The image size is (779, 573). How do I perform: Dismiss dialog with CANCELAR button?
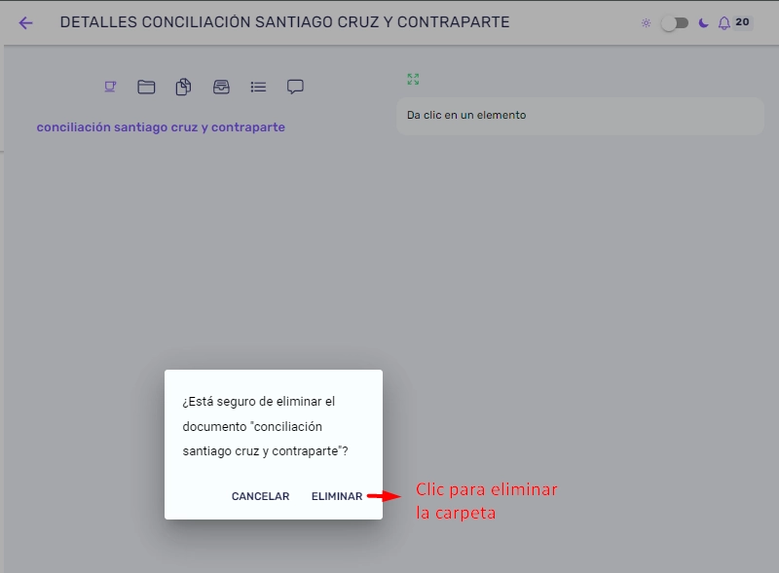260,496
